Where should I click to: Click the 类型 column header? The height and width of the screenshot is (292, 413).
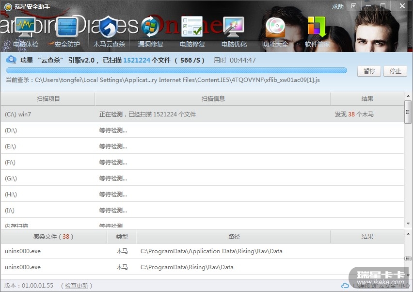coord(122,237)
